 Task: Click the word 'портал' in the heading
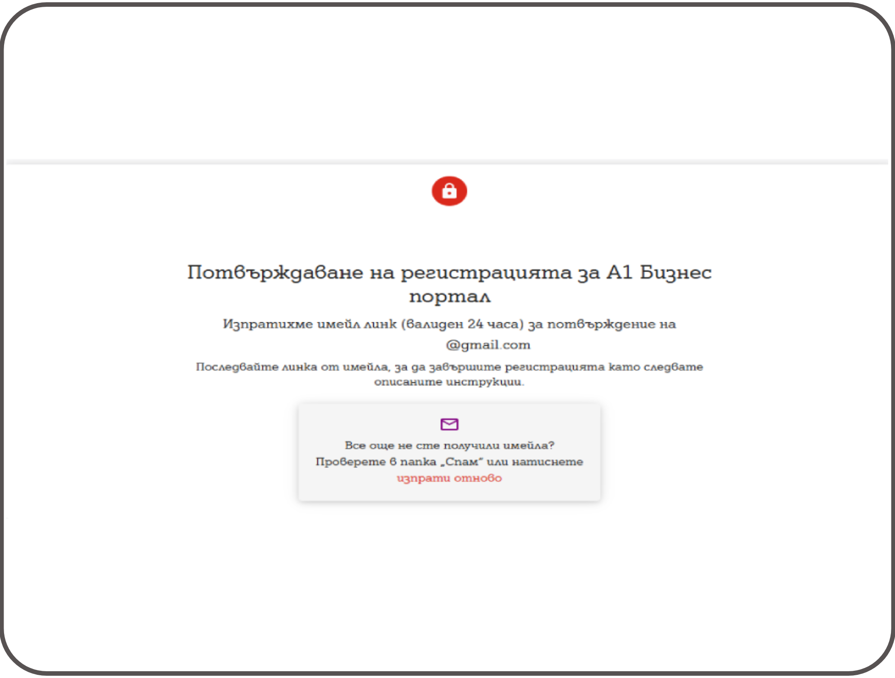[449, 297]
